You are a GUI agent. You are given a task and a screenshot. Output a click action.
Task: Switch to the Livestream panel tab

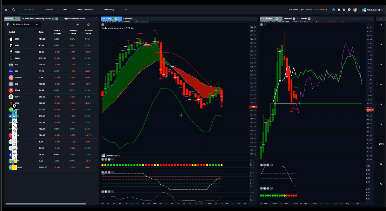128,19
